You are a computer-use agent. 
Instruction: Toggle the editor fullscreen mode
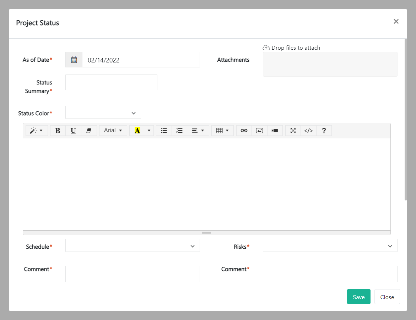pyautogui.click(x=293, y=131)
